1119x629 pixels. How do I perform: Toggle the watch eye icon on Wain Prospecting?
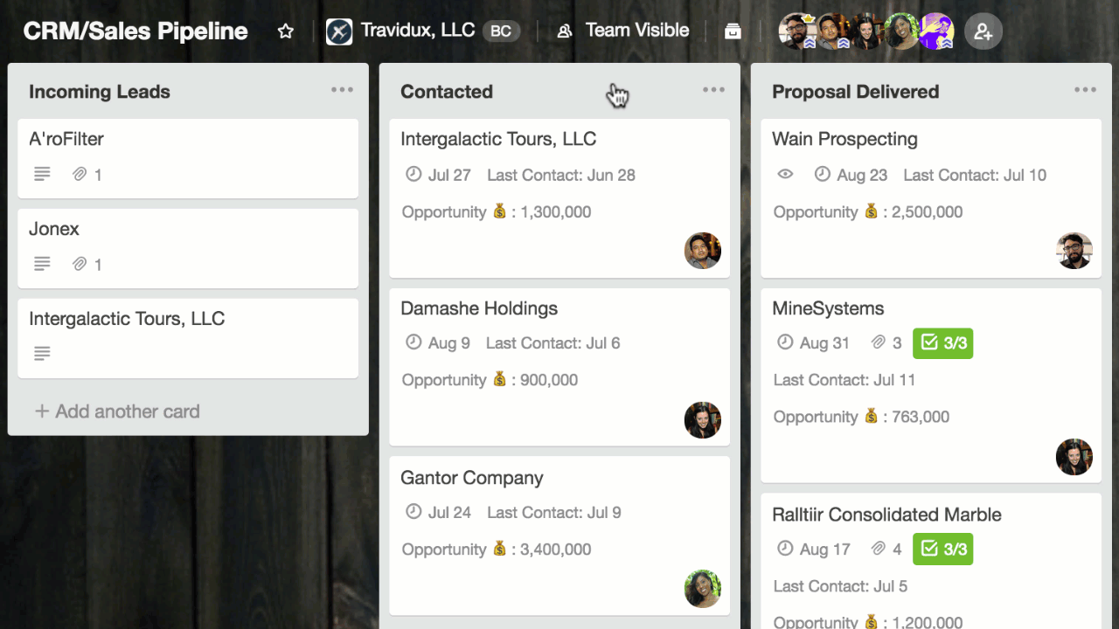pyautogui.click(x=785, y=175)
